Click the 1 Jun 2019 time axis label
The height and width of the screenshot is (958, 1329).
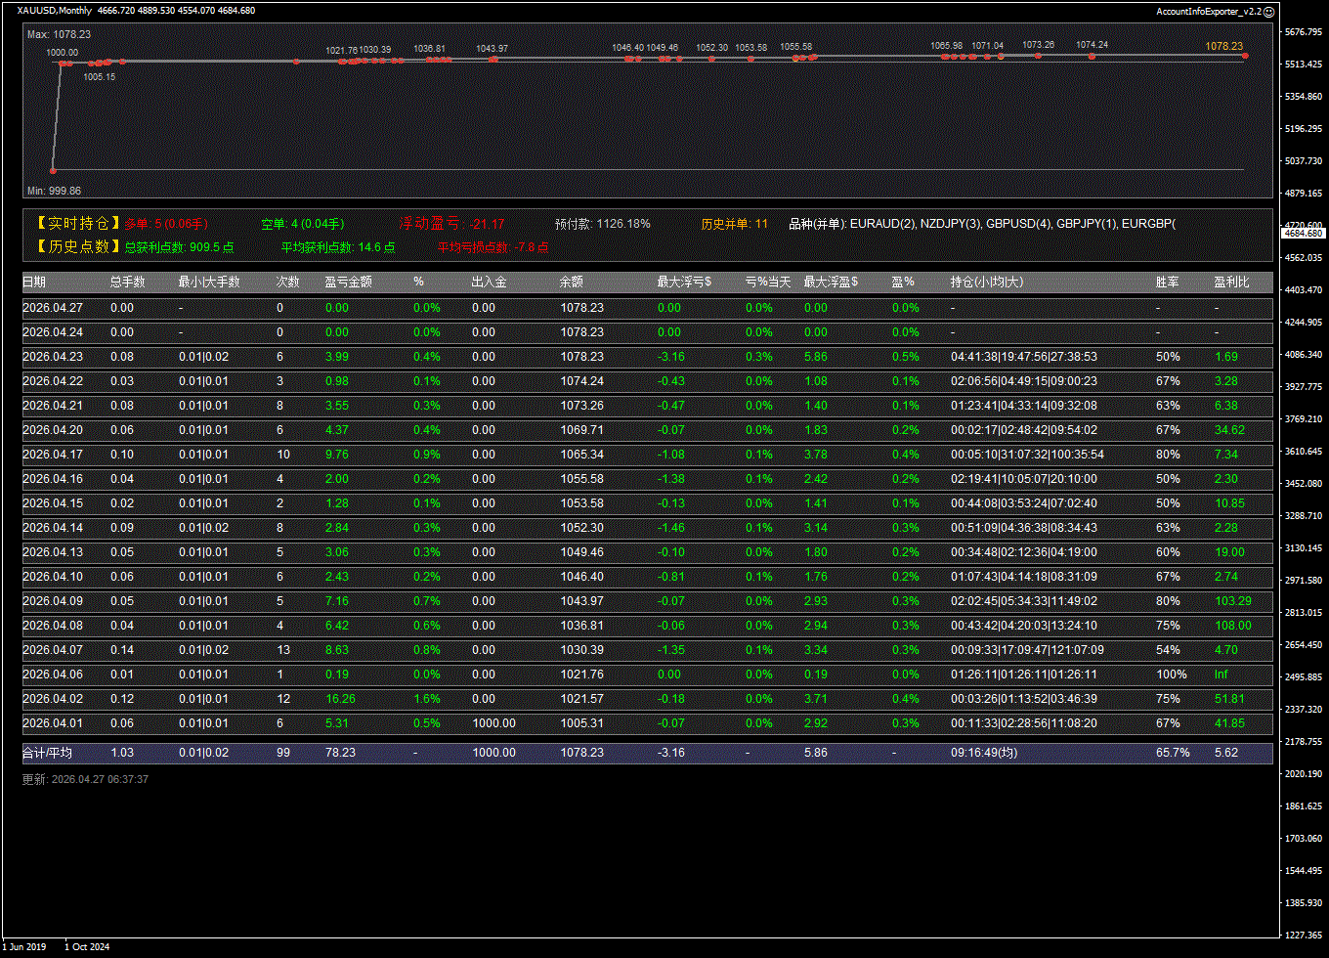tap(24, 946)
